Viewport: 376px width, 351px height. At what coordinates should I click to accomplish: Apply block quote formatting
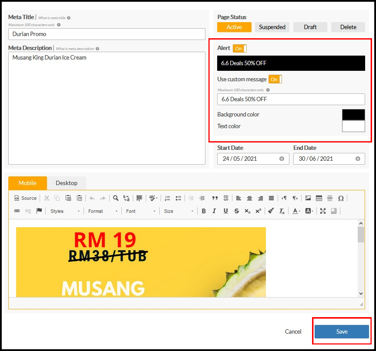pyautogui.click(x=215, y=198)
